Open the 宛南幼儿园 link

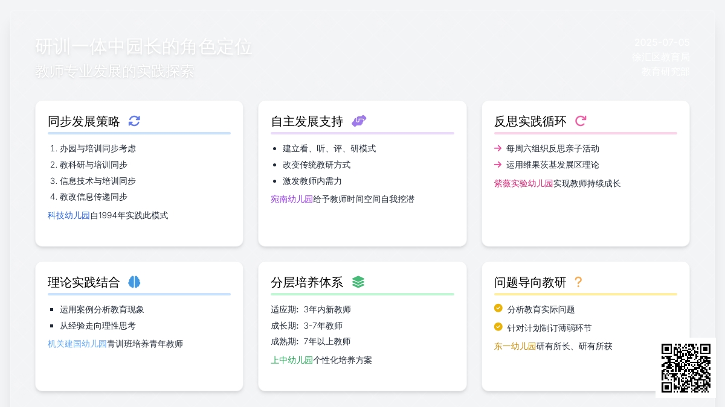click(x=292, y=199)
